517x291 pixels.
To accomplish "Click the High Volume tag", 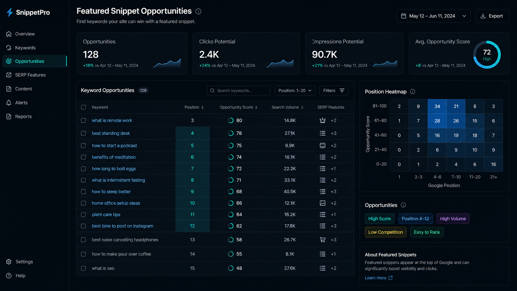I will click(x=453, y=219).
